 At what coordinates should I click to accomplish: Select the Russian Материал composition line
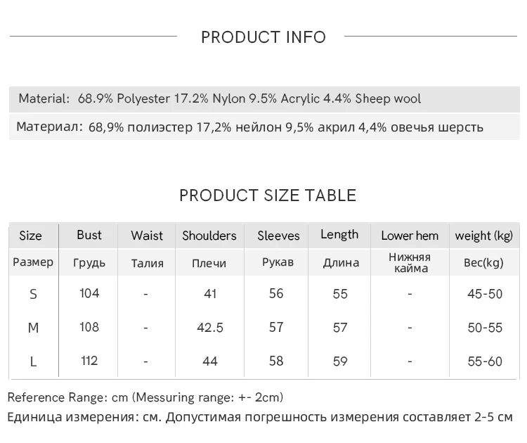(x=249, y=127)
